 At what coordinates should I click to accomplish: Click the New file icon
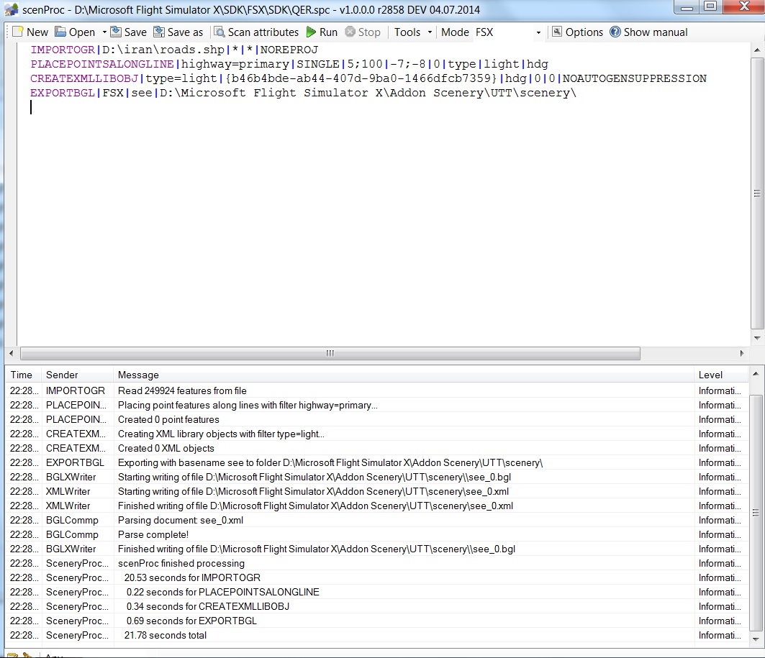pos(17,32)
